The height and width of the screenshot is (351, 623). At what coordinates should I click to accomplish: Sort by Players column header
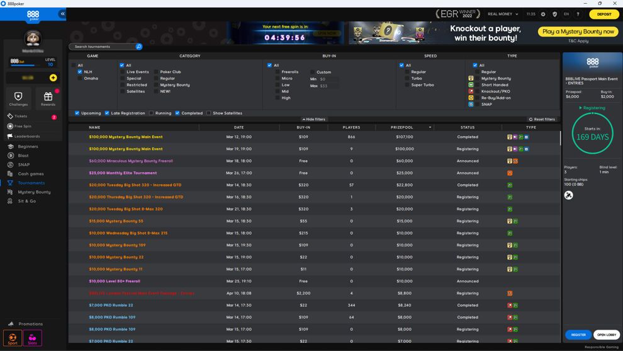(x=351, y=127)
